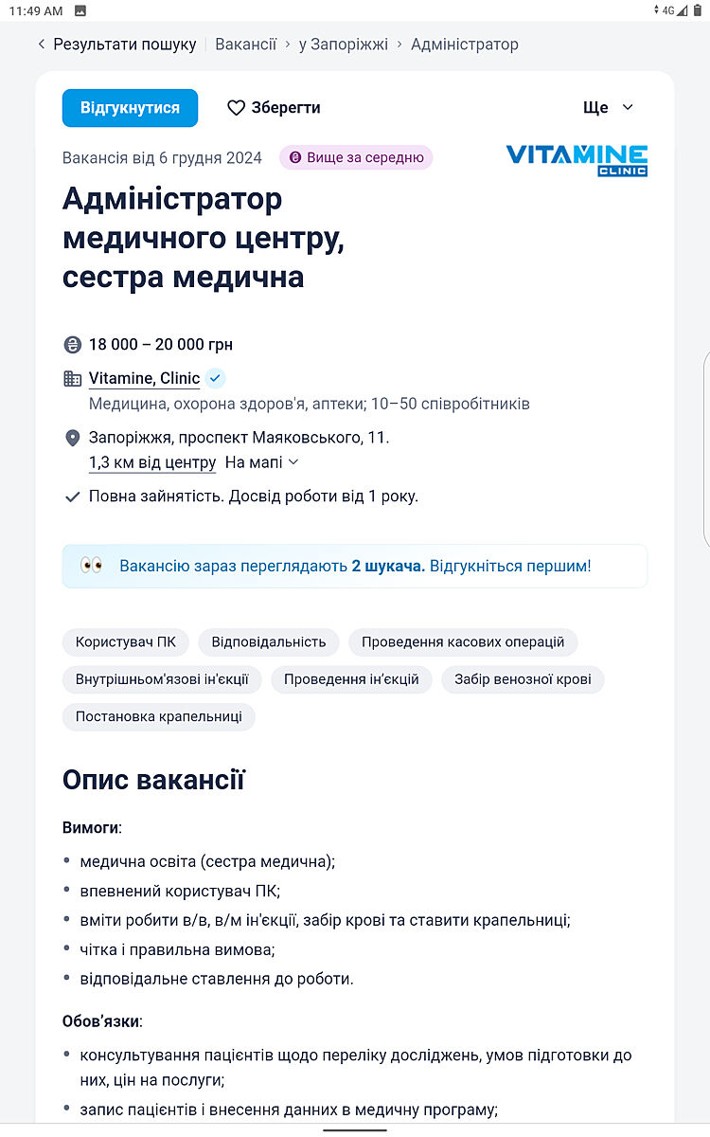Tap the eyes emoji in viewers banner
The image size is (710, 1137).
pos(92,566)
